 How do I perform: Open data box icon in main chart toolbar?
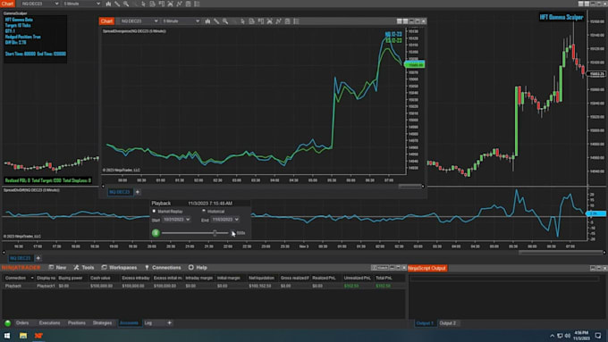click(x=152, y=4)
